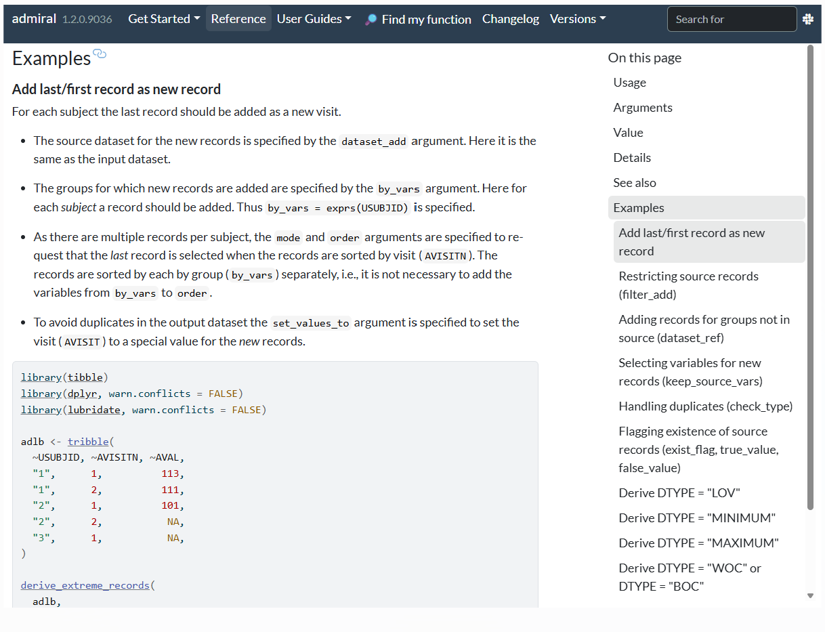Navigate to Arguments in the page sidebar

(643, 108)
